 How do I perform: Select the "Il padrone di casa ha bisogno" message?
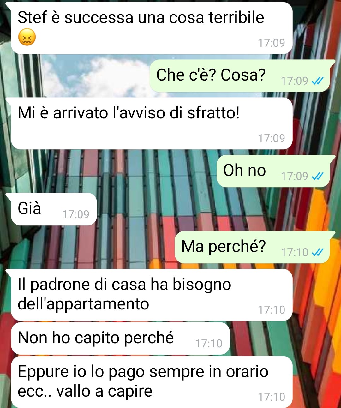click(x=152, y=295)
